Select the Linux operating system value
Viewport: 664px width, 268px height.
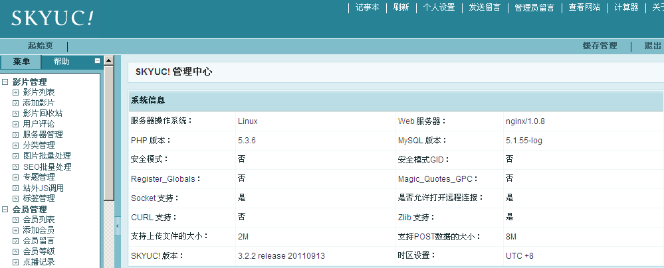(248, 121)
